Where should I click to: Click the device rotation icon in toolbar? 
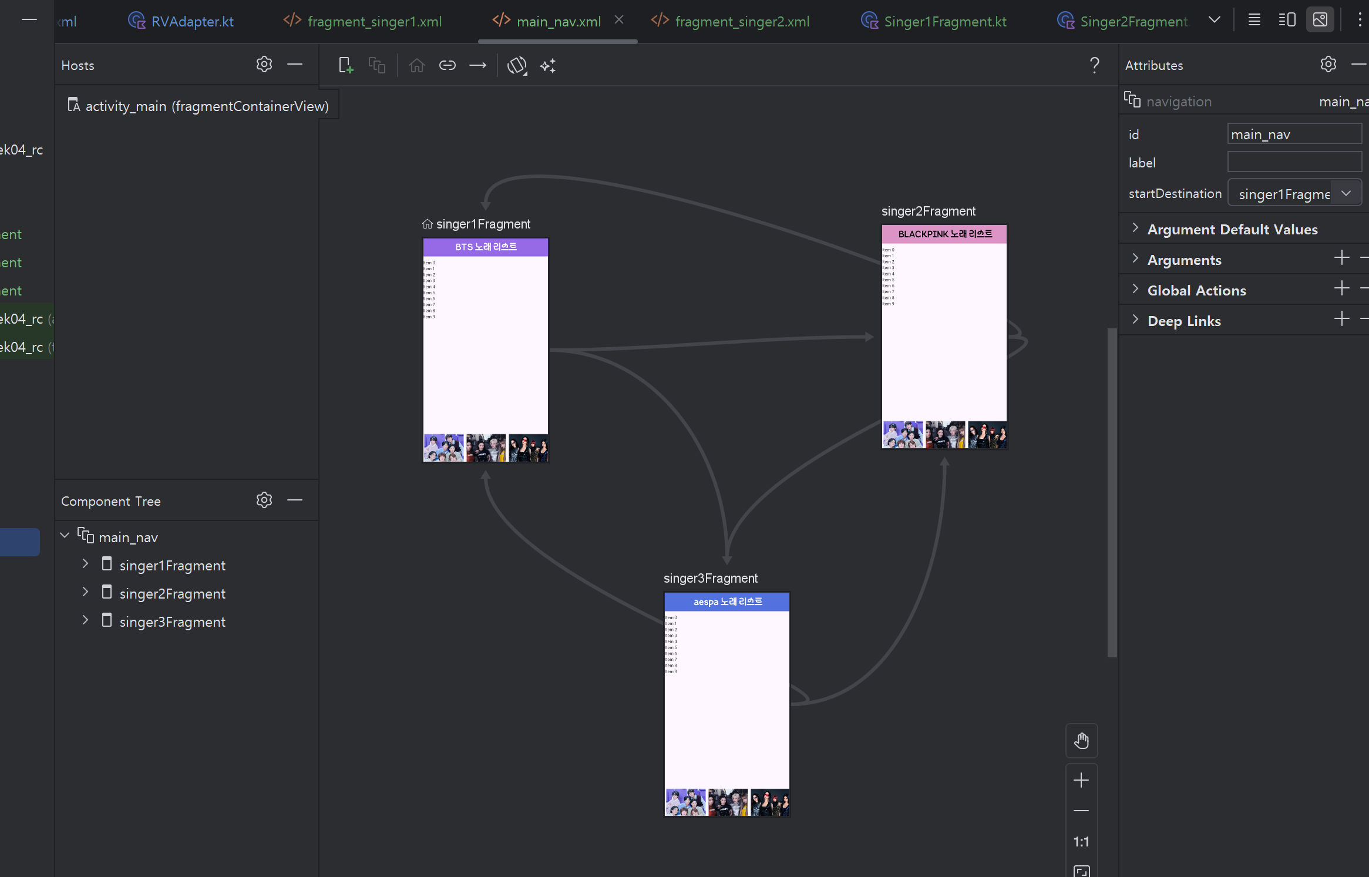coord(517,65)
